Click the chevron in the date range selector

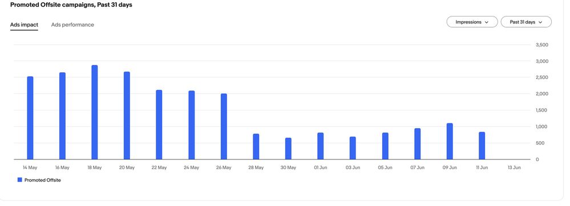[x=540, y=22]
